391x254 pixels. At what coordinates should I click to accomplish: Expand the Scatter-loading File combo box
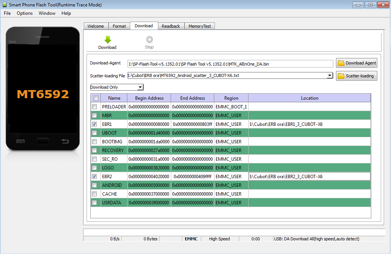329,75
